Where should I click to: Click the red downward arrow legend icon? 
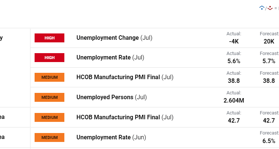click(270, 7)
